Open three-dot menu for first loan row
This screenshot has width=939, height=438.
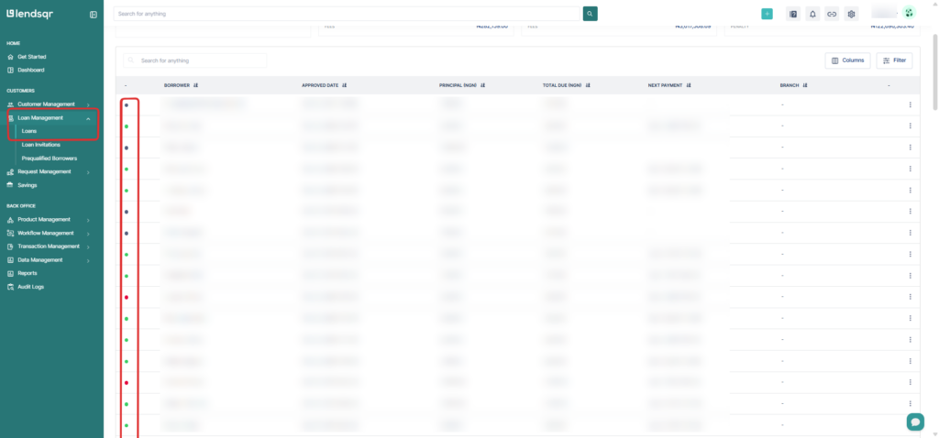pyautogui.click(x=910, y=104)
